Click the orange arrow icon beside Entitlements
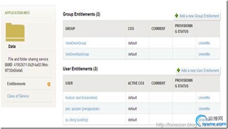Image resolution: width=228 pixels, height=129 pixels. click(49, 84)
